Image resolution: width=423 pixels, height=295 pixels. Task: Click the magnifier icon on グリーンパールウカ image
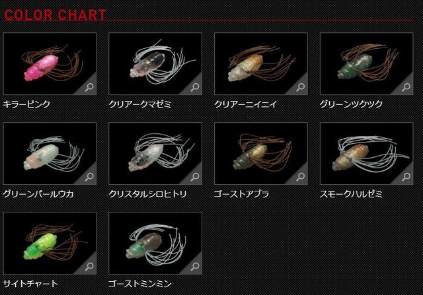point(89,177)
